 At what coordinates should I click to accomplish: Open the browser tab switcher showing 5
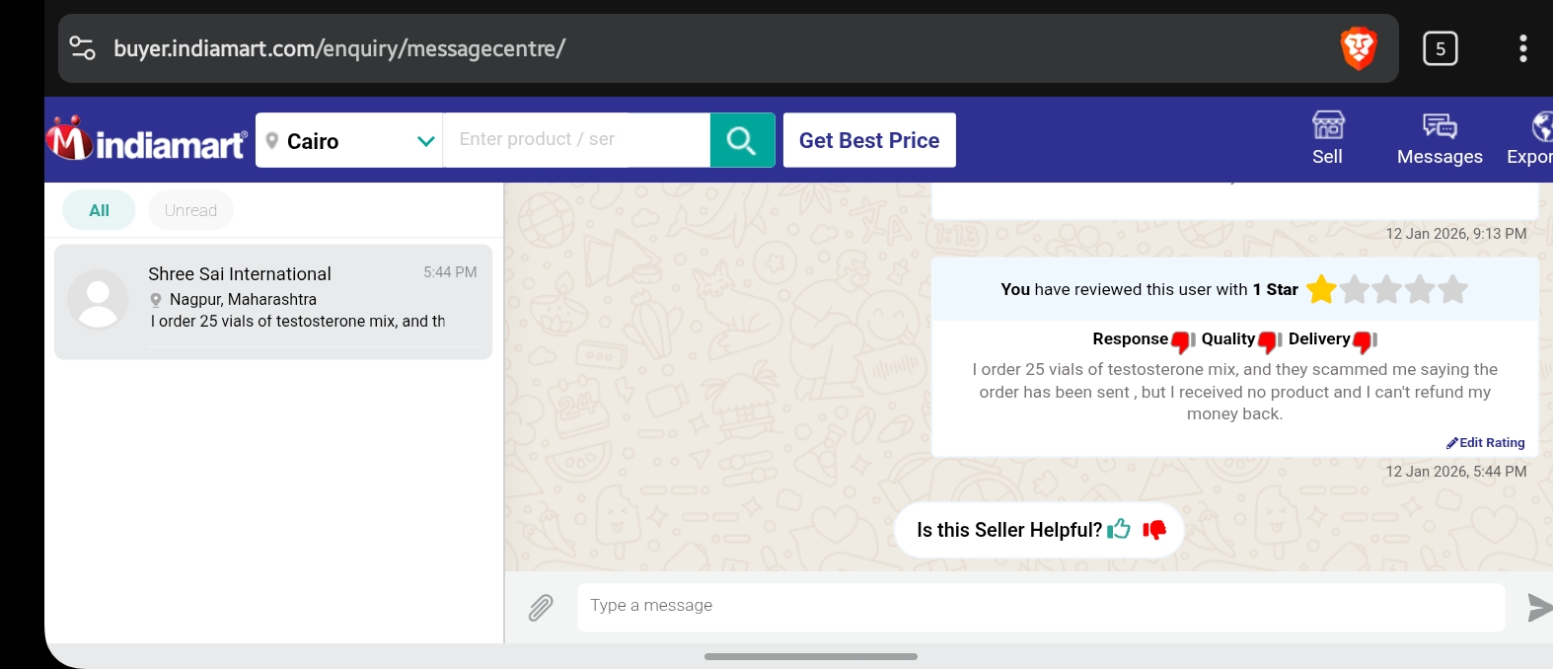[1440, 48]
